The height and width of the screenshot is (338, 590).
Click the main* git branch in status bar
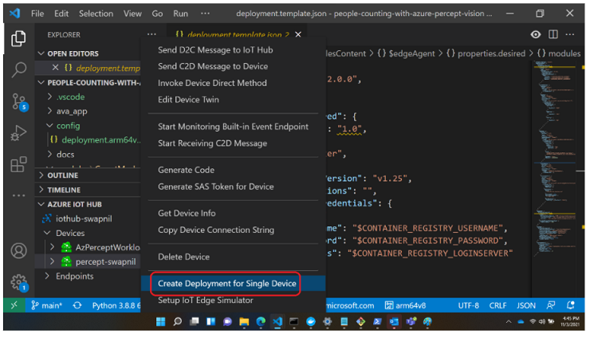click(x=47, y=305)
